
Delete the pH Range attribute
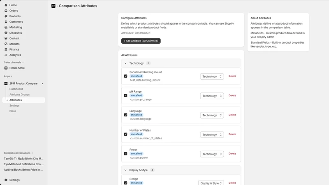tap(232, 95)
